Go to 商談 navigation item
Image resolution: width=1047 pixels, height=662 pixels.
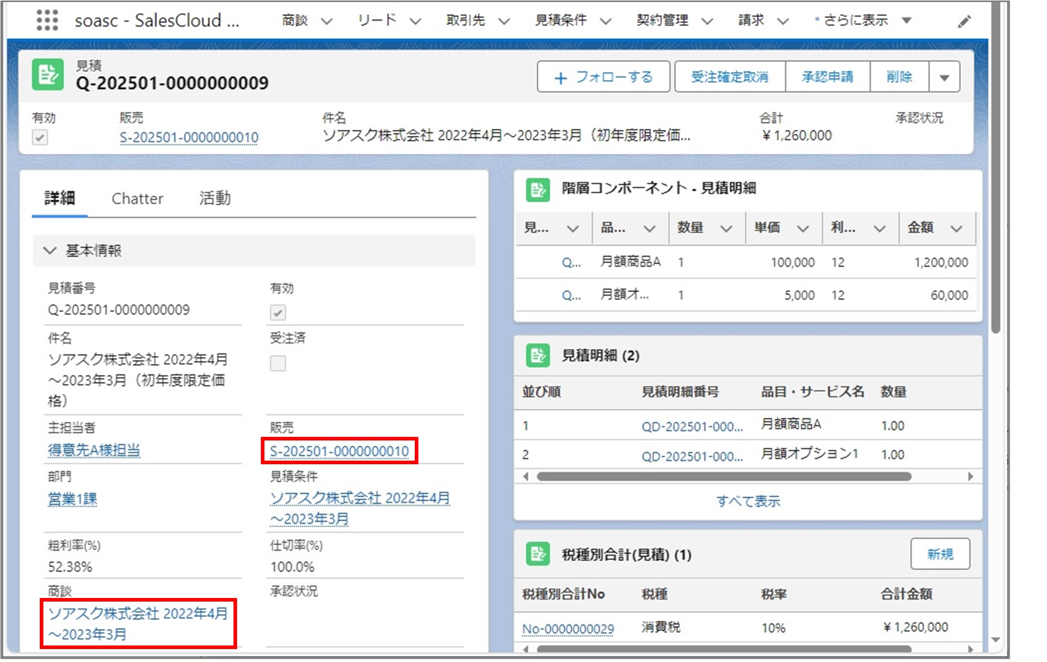(x=295, y=20)
